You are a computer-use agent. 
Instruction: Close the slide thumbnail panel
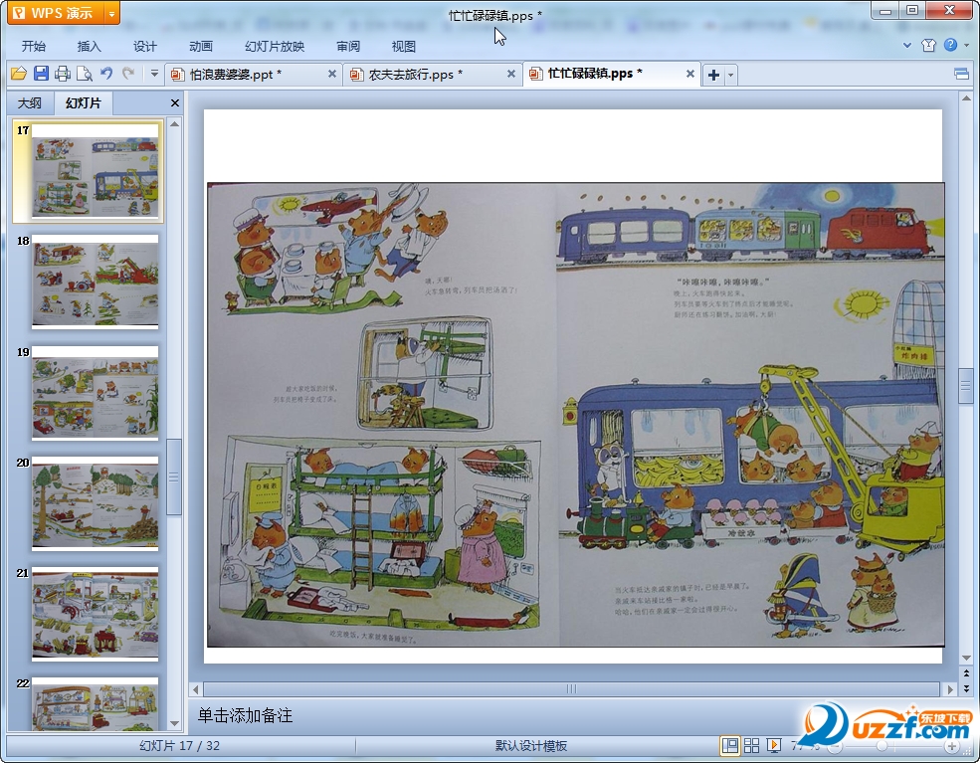[175, 103]
